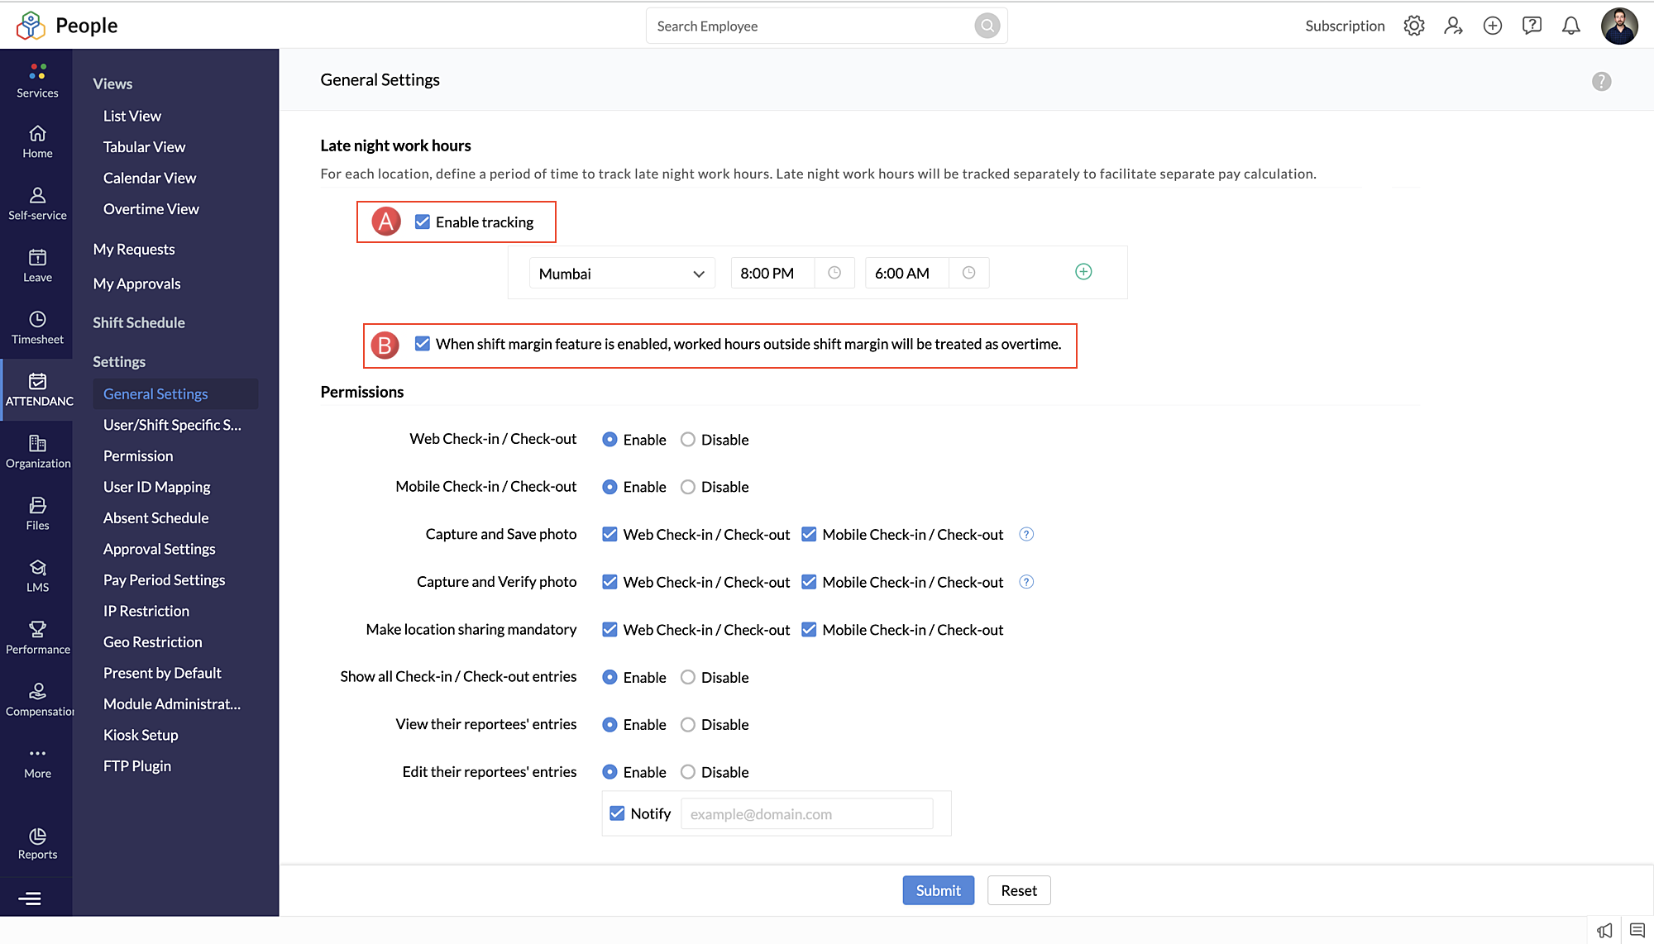Open the settings gear icon
Screen dimensions: 1654x944
pyautogui.click(x=1414, y=26)
